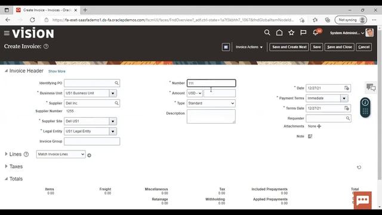Go to Home via house icon
The width and height of the screenshot is (382, 215).
tap(279, 32)
